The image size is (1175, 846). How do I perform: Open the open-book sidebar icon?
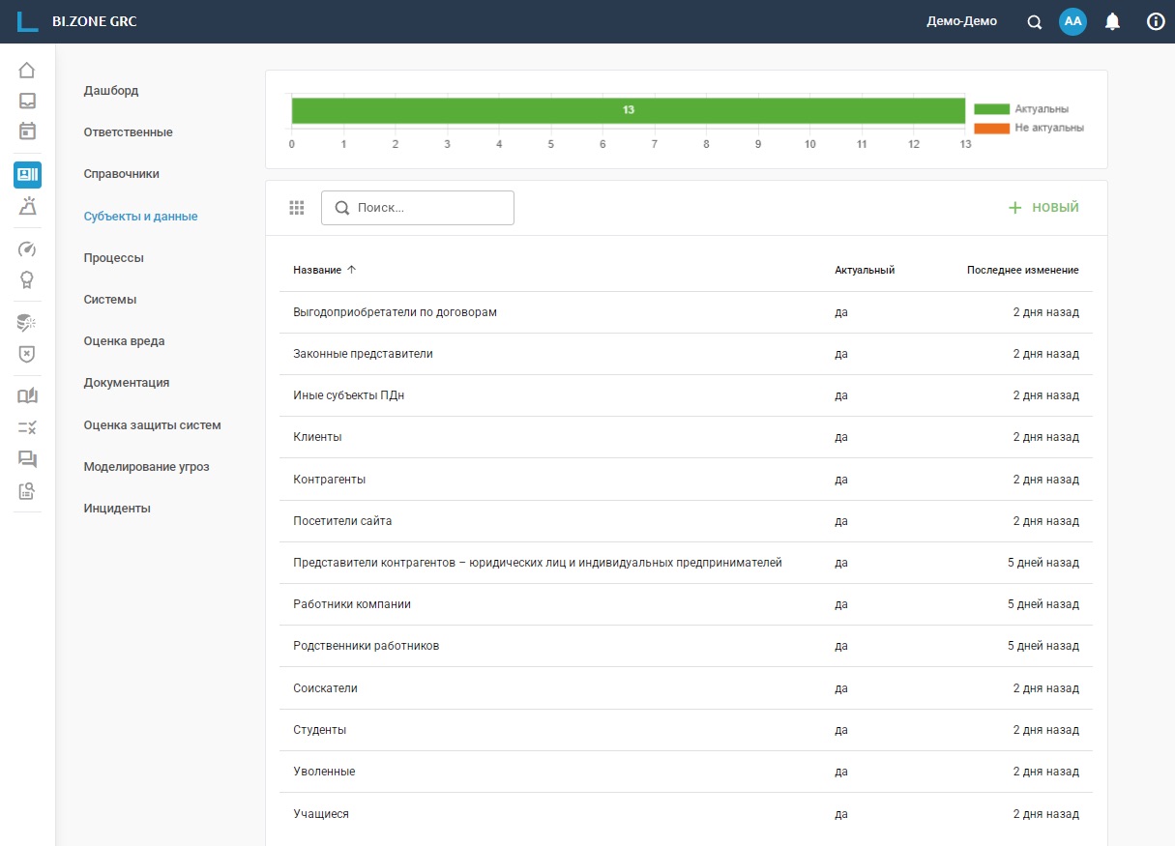click(27, 395)
